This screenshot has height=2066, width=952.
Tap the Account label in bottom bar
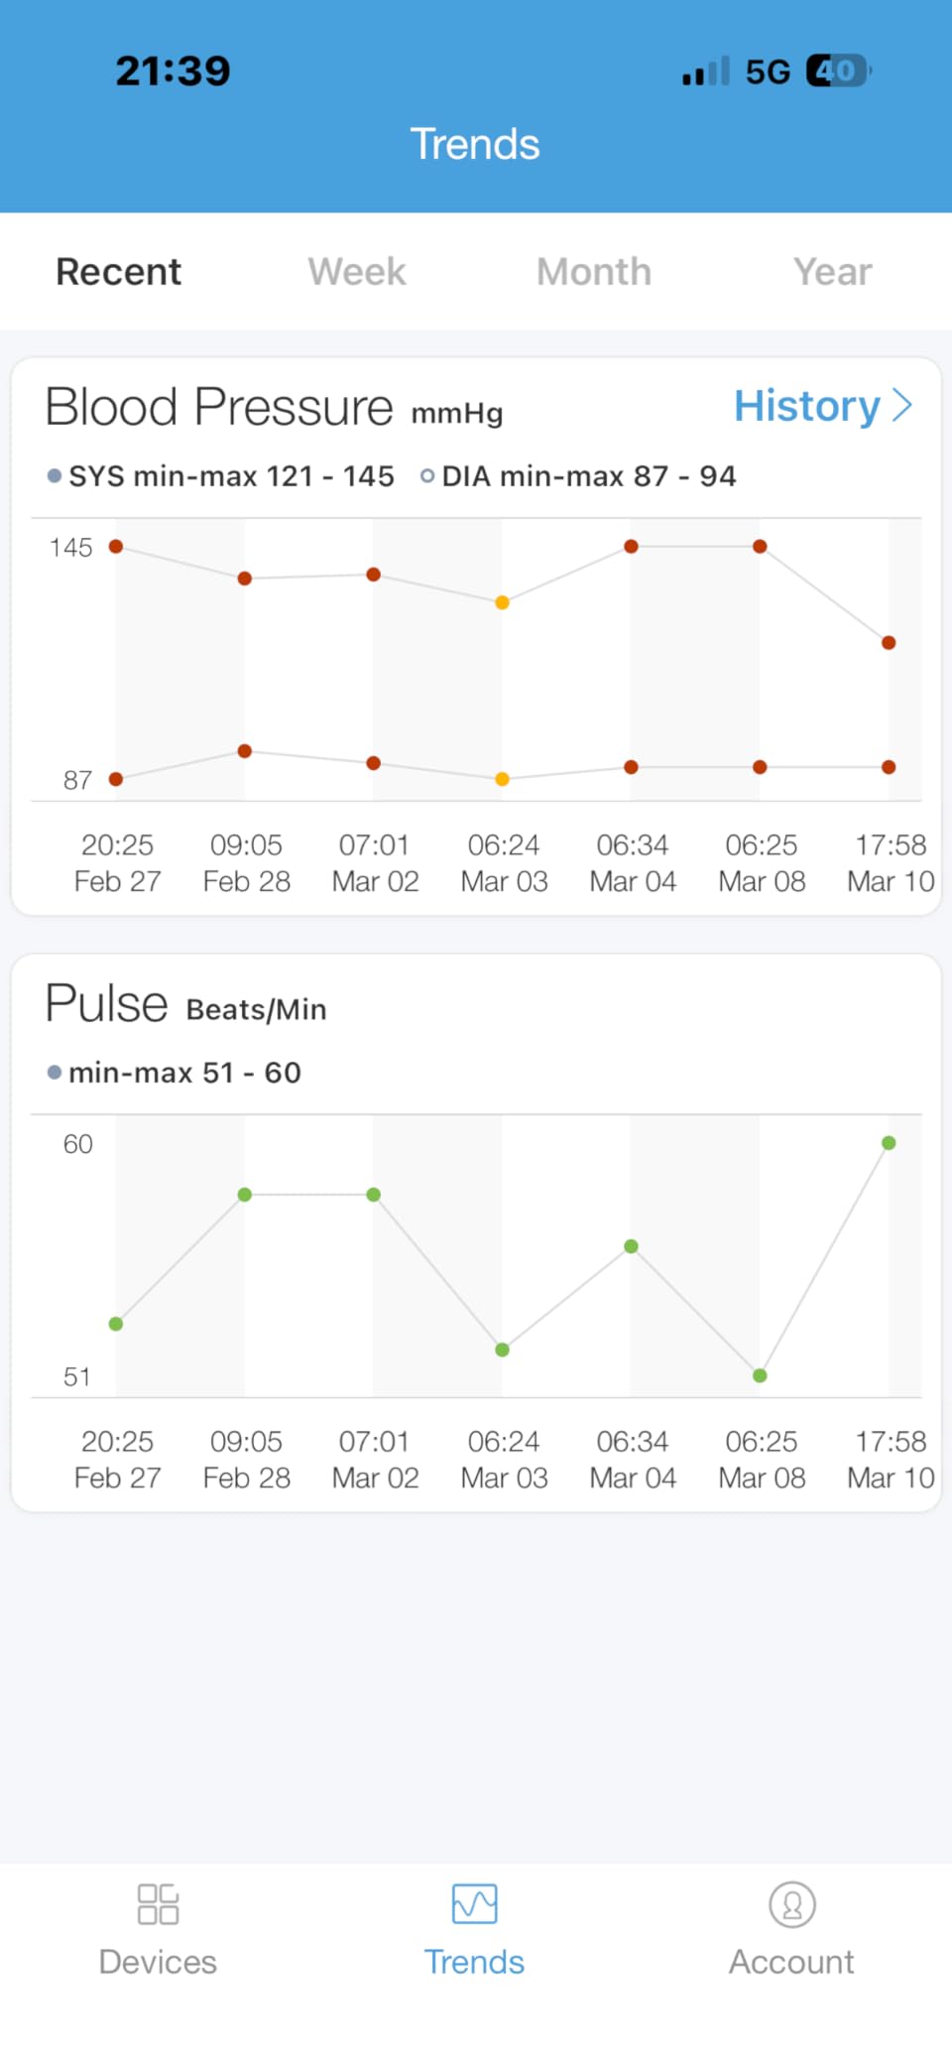click(x=791, y=1962)
